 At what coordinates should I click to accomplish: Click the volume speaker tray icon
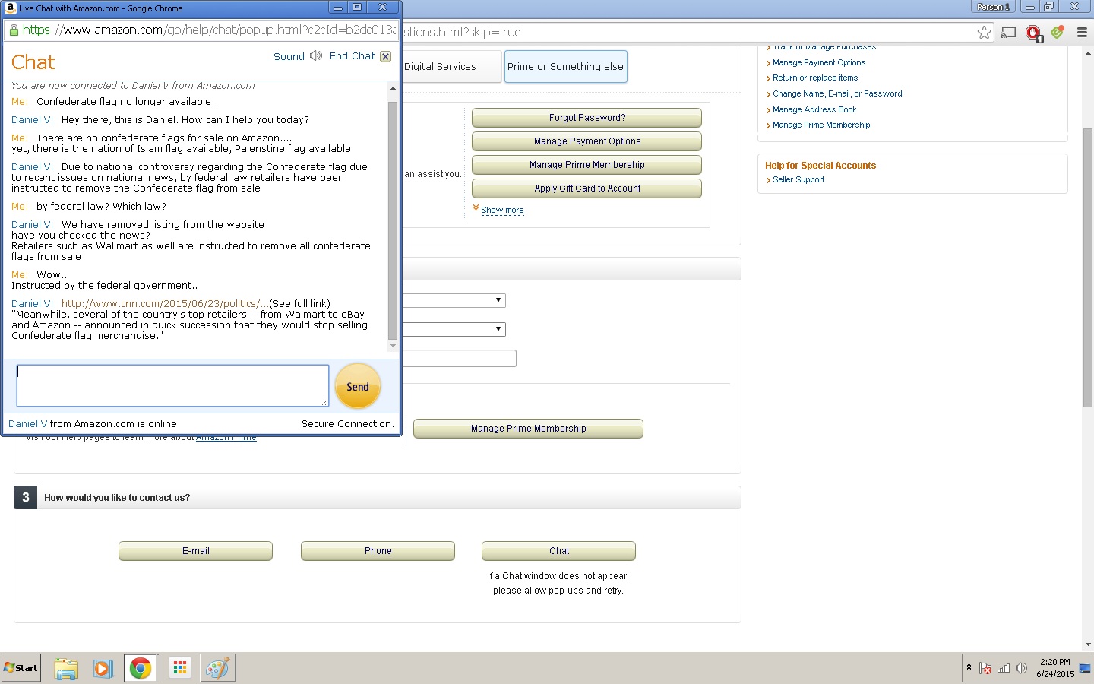(1021, 668)
